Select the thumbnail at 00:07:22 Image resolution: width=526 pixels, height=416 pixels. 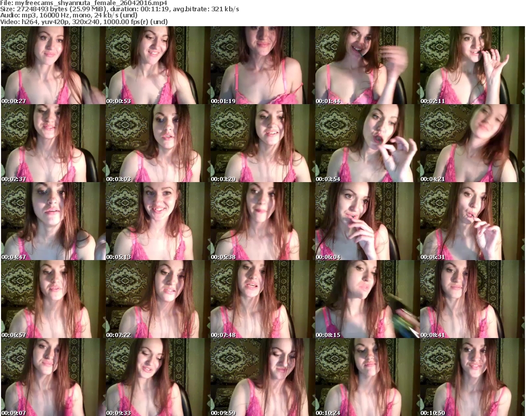click(158, 299)
